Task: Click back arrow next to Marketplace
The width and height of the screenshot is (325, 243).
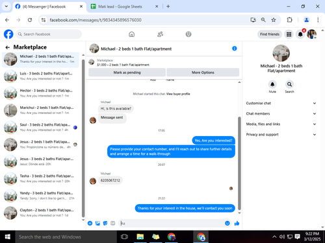Action: point(8,47)
